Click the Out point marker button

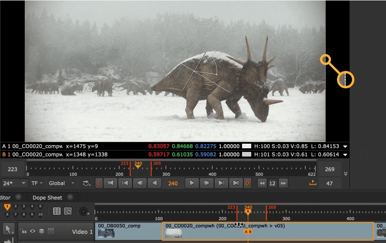coord(248,184)
